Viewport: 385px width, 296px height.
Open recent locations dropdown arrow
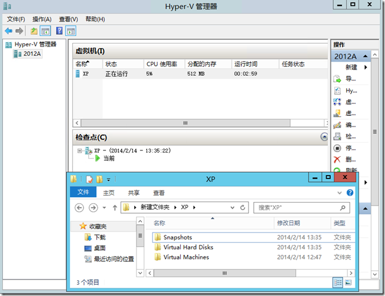coord(104,208)
